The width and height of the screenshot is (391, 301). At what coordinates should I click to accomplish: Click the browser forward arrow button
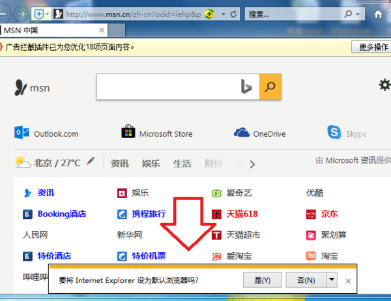pyautogui.click(x=21, y=14)
